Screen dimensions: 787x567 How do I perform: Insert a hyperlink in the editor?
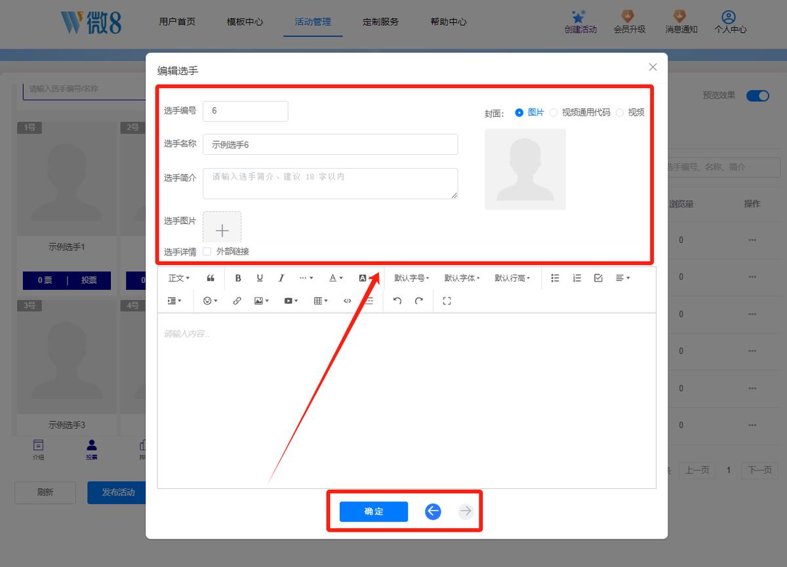tap(237, 301)
